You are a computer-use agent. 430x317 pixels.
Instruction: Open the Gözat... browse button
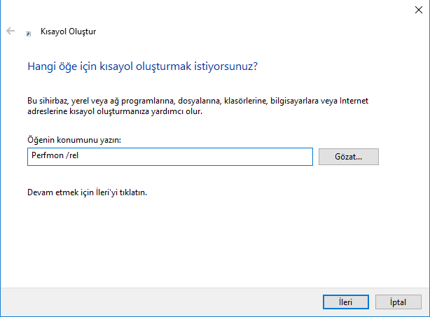point(349,157)
